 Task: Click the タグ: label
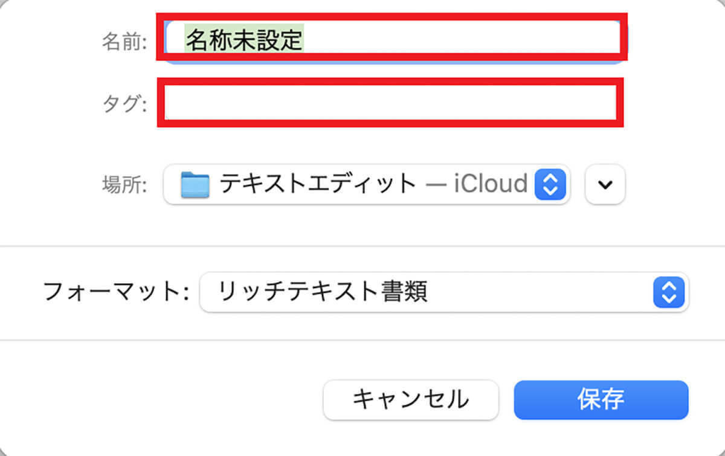click(124, 104)
